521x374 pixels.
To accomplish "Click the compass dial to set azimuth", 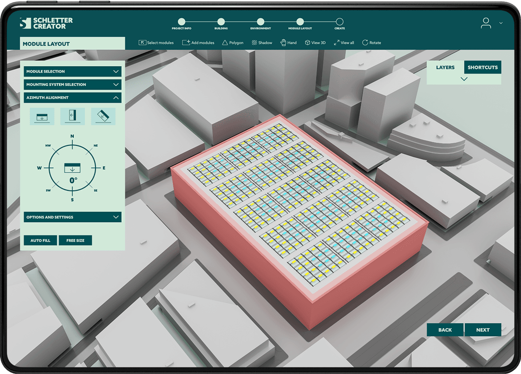I will [x=72, y=168].
